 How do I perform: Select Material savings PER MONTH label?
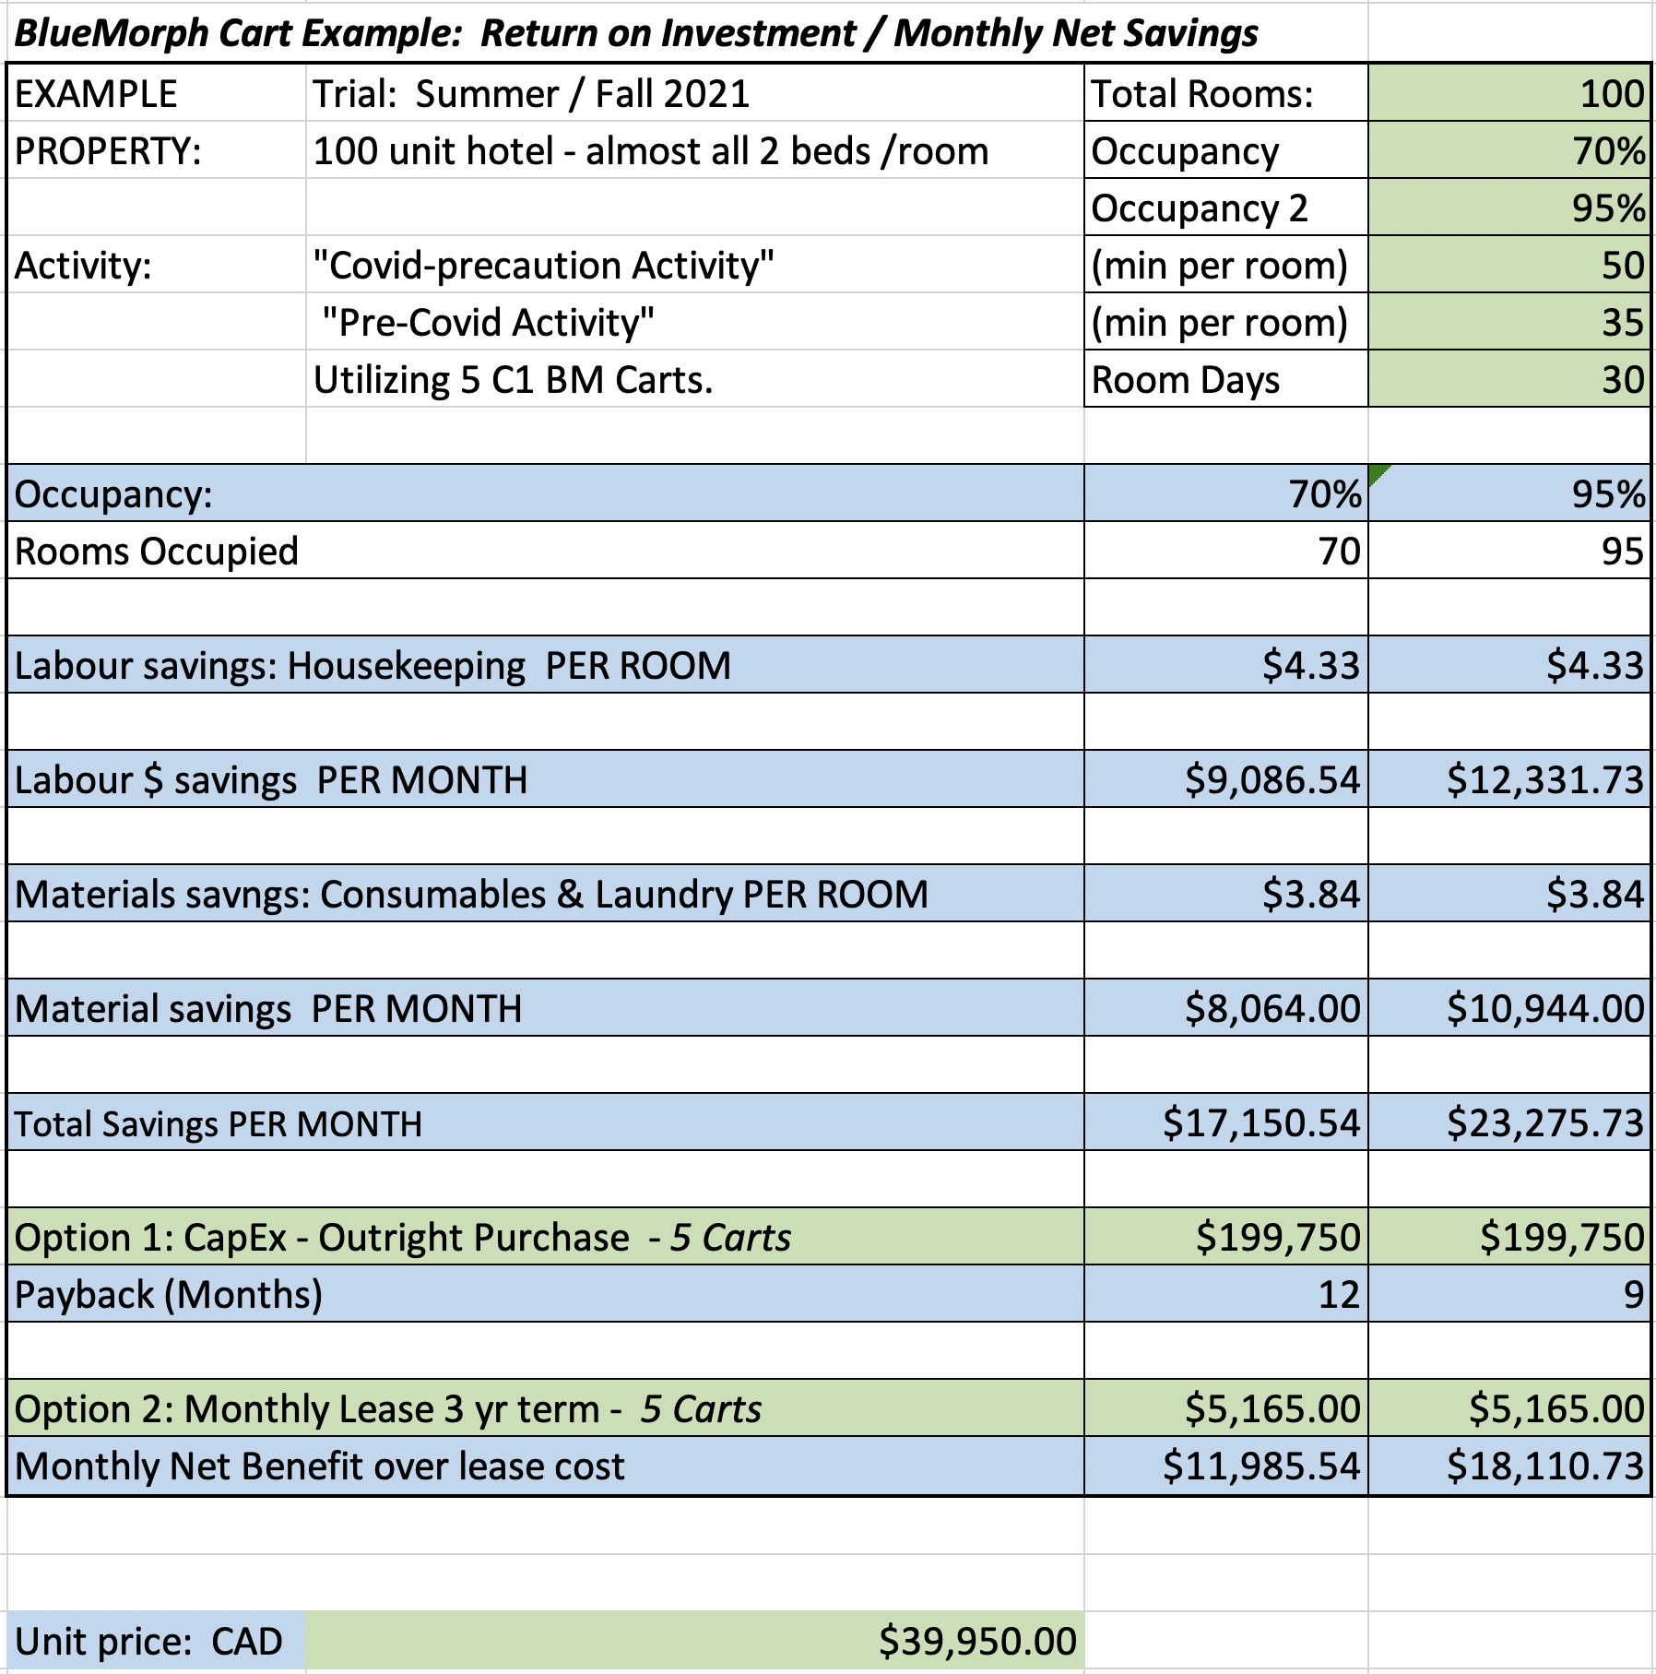(x=546, y=1008)
